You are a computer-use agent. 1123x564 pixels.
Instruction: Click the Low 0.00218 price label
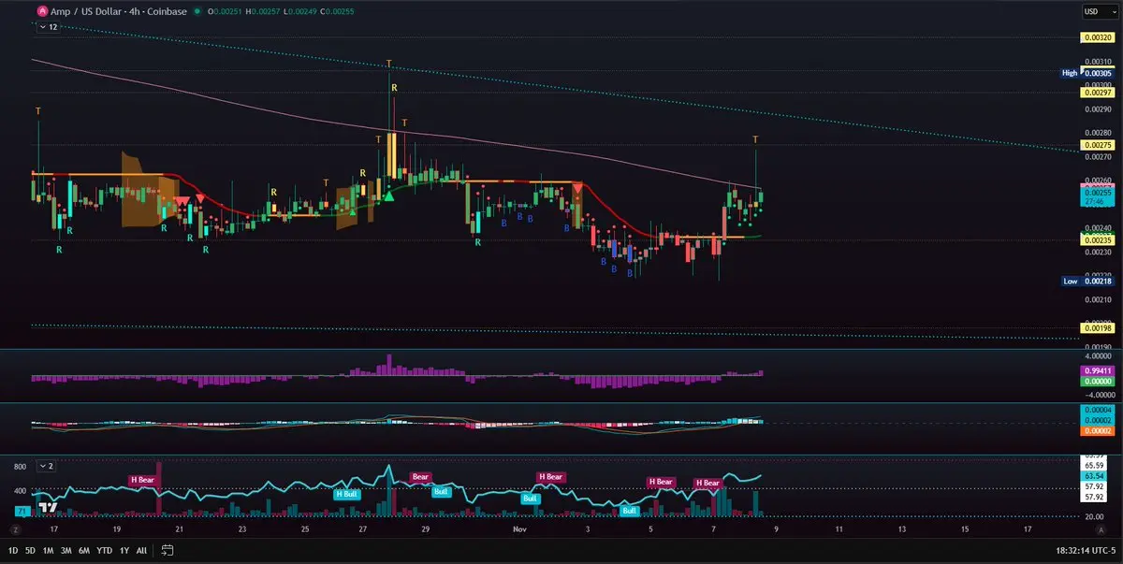(1087, 281)
